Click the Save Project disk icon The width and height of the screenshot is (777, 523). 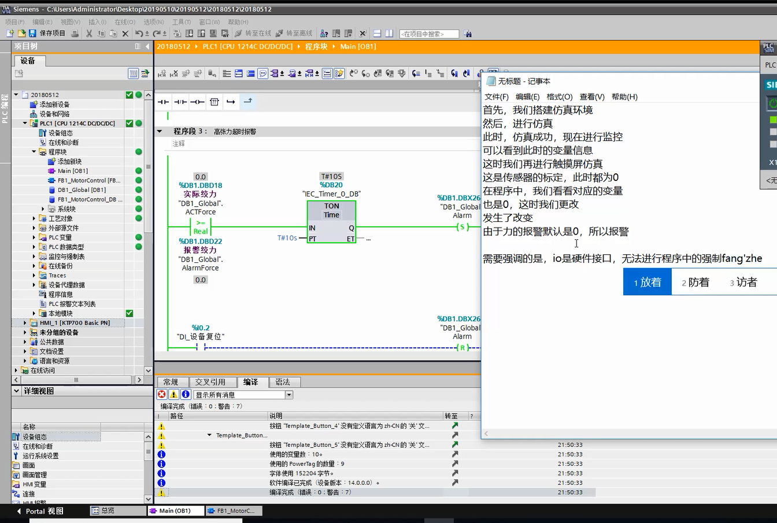click(32, 34)
